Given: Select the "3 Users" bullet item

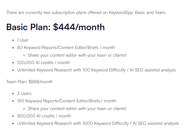Looking at the screenshot, I should (x=24, y=94).
